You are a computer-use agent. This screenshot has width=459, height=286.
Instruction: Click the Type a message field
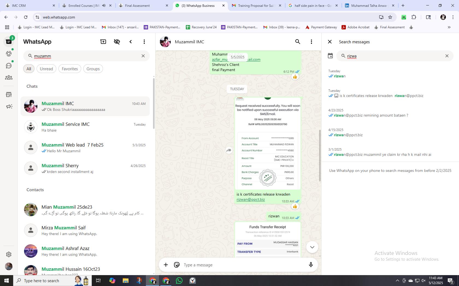(243, 265)
